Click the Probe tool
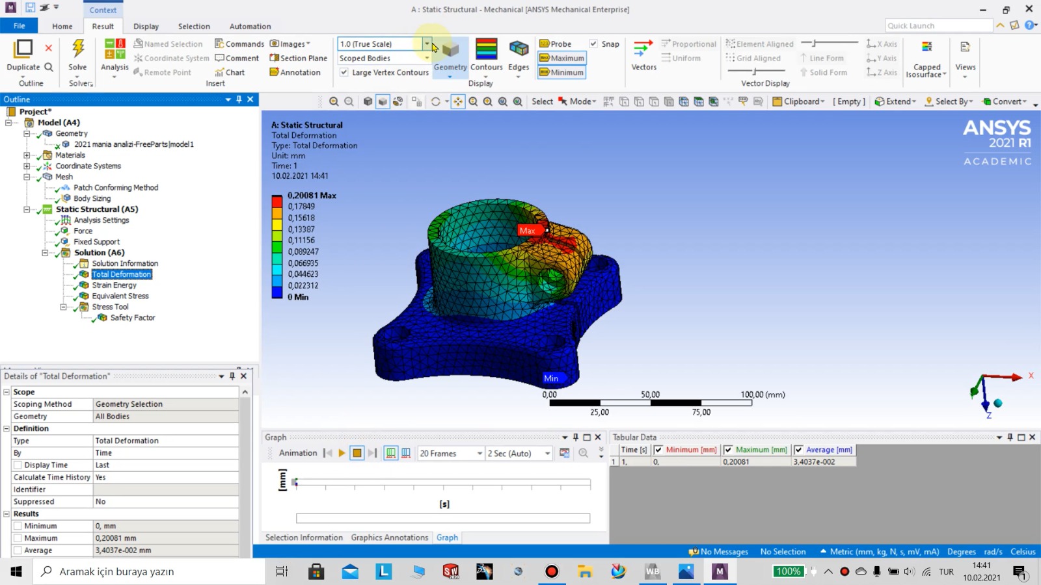1041x585 pixels. click(x=556, y=44)
